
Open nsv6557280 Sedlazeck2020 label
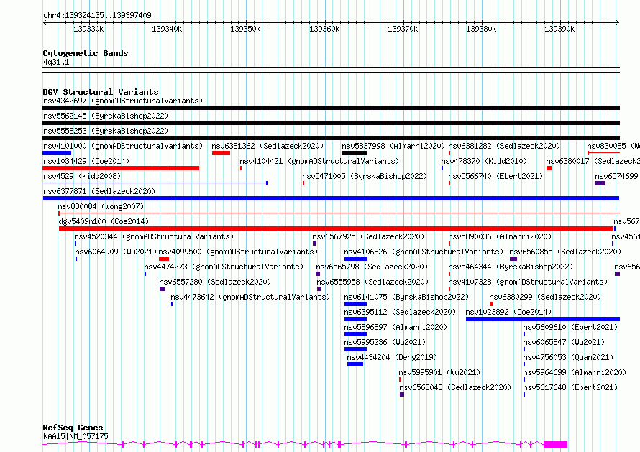(x=215, y=282)
